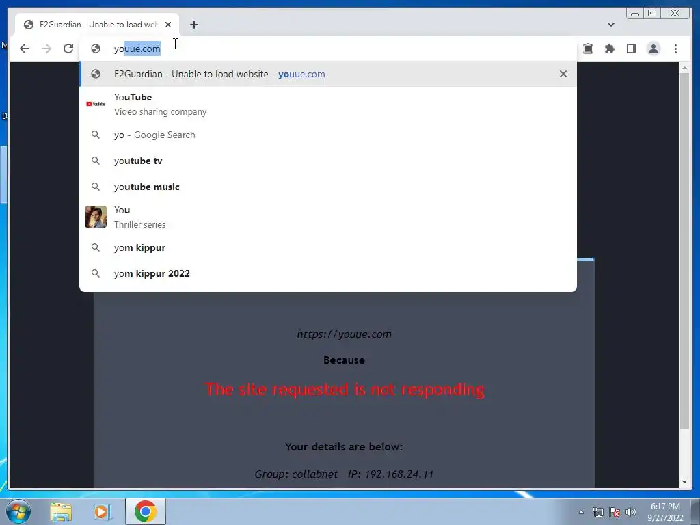Choose the 'You' thriller series suggestion
Viewport: 700px width, 525px height.
click(328, 217)
